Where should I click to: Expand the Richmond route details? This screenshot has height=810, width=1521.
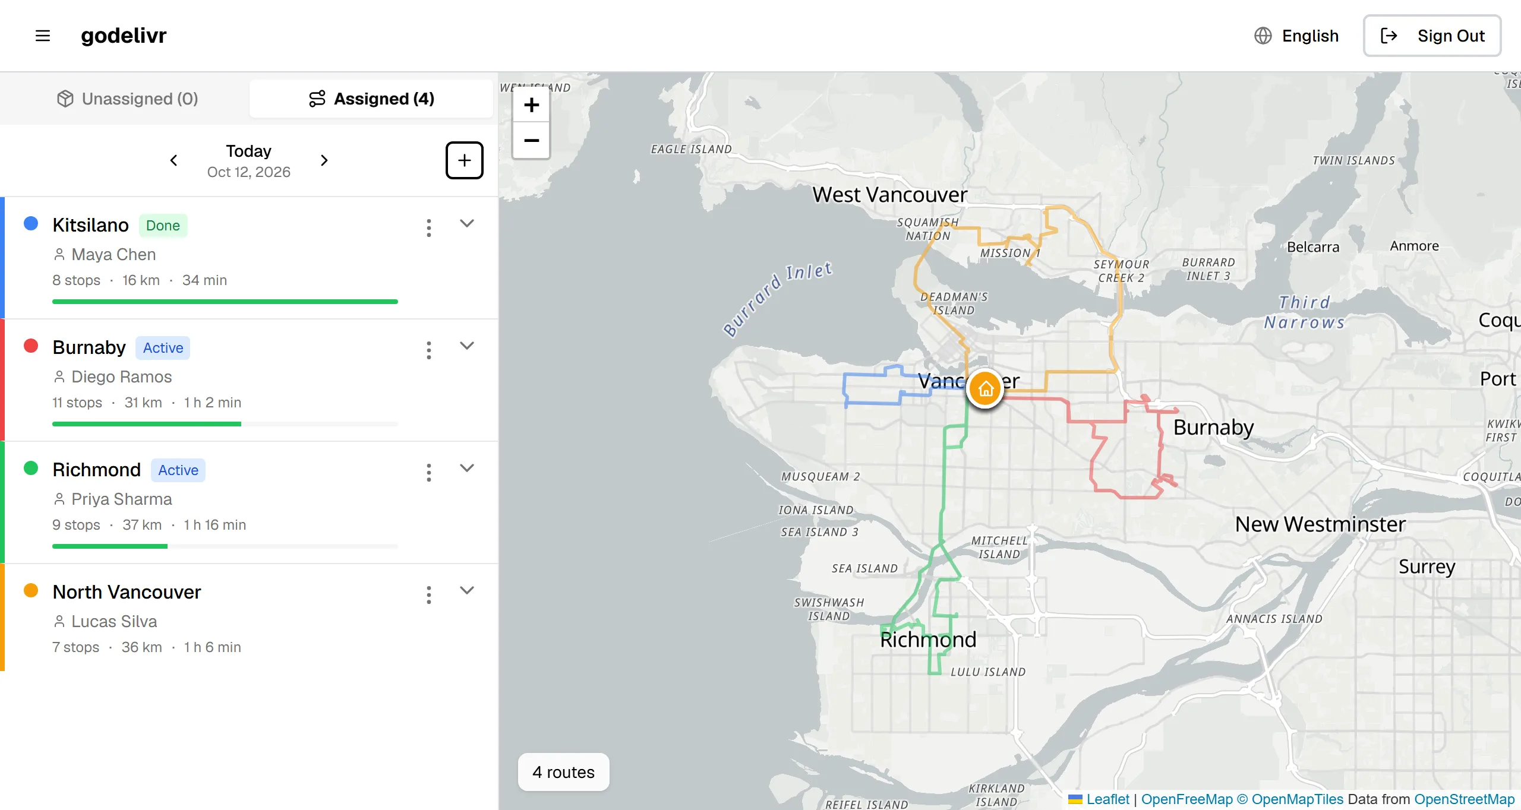(467, 469)
